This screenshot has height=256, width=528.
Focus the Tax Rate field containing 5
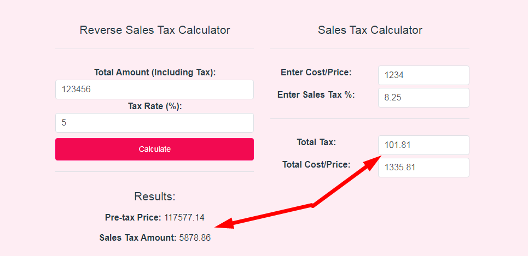click(x=154, y=123)
